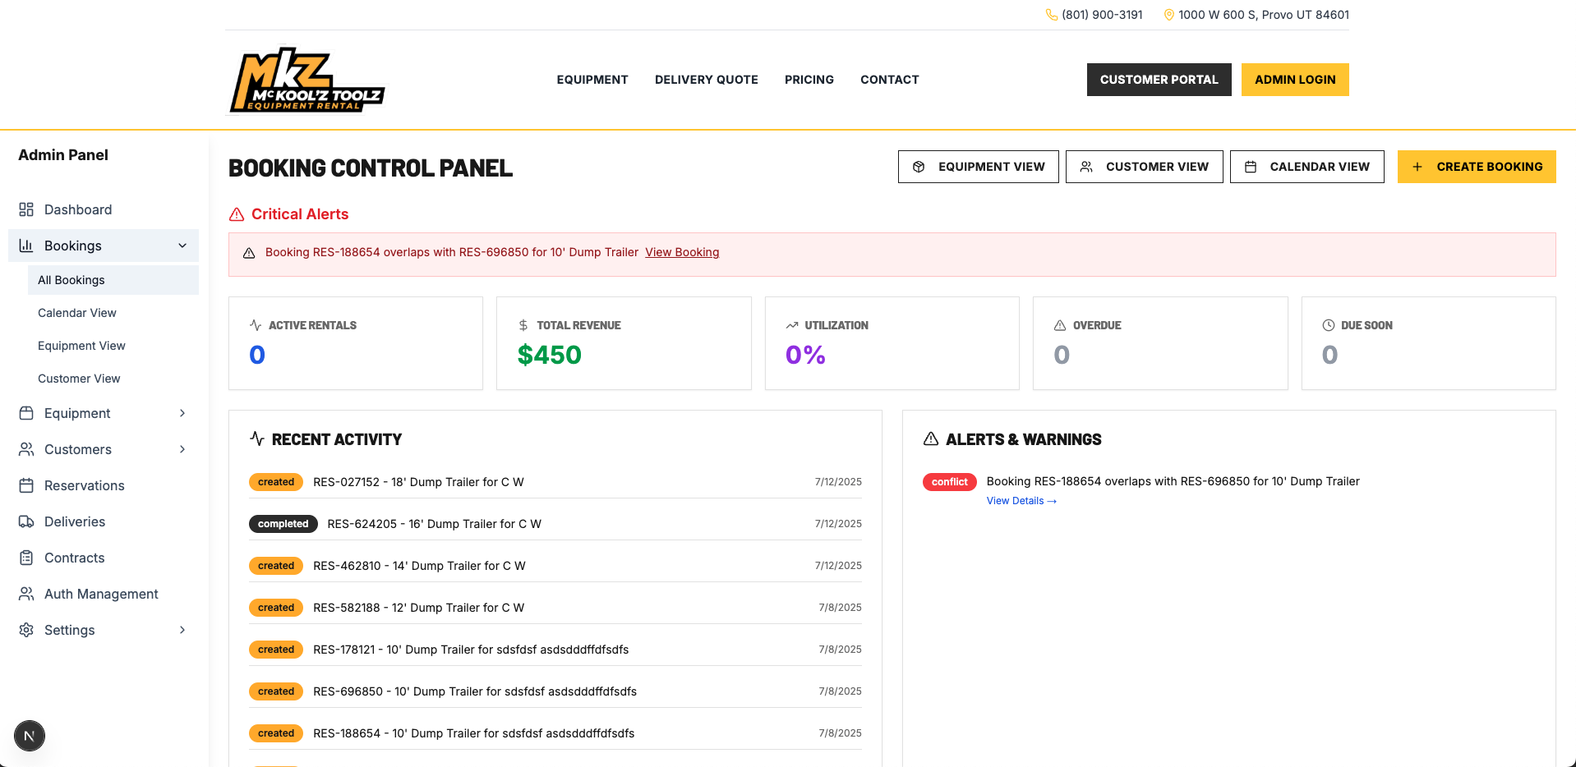
Task: Open the PRICING navigation item
Action: [809, 80]
